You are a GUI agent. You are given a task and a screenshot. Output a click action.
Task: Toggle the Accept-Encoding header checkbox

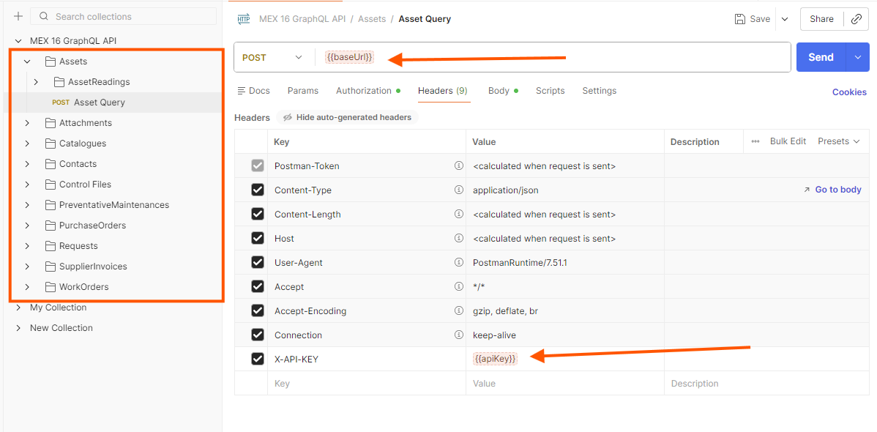point(258,310)
